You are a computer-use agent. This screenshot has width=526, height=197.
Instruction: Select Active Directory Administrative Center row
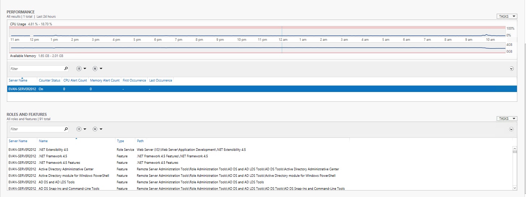point(259,169)
